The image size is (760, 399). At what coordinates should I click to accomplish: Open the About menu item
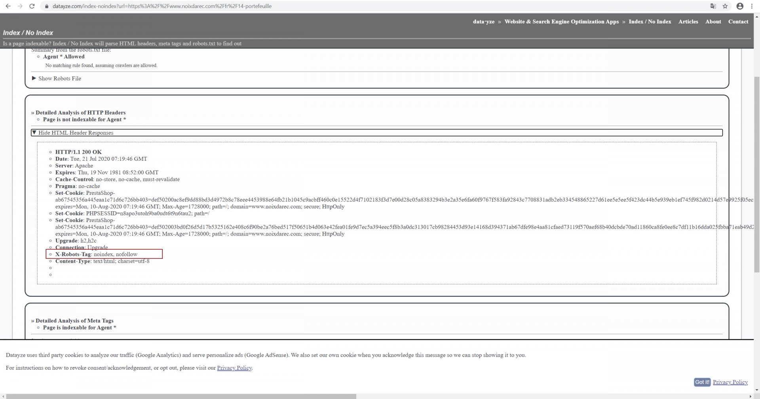[x=713, y=22]
